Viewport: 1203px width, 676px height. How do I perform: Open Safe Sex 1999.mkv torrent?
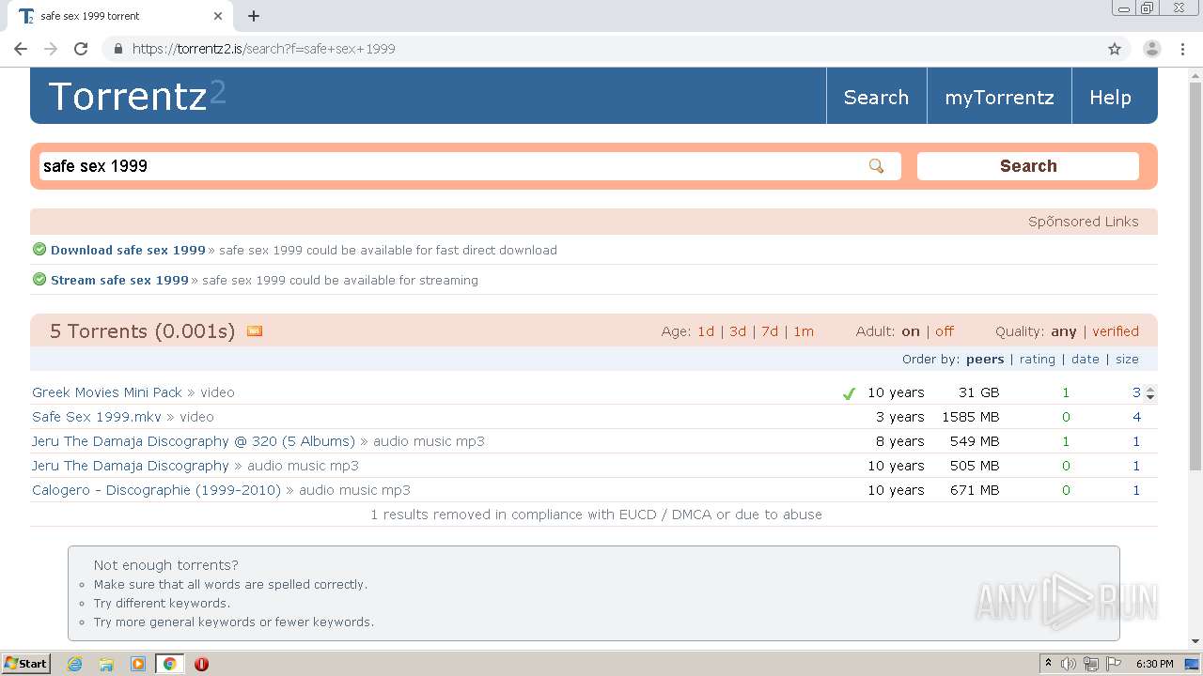coord(97,417)
